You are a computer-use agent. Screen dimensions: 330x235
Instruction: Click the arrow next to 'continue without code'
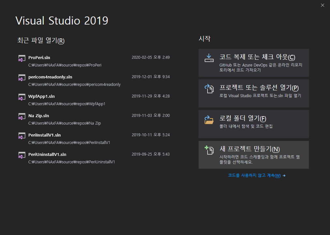(x=284, y=176)
